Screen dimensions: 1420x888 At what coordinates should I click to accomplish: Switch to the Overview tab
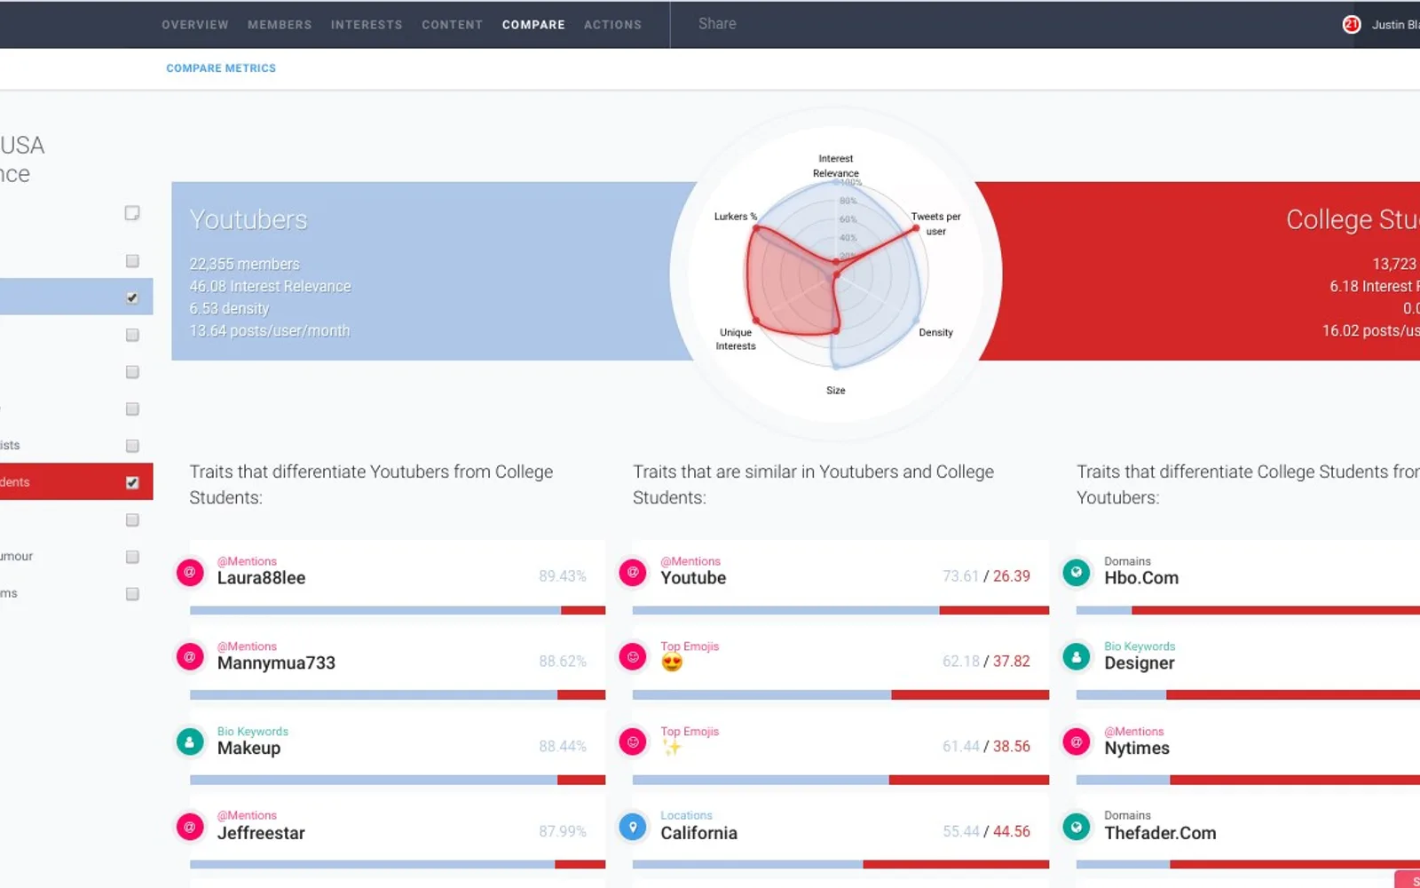pos(195,25)
